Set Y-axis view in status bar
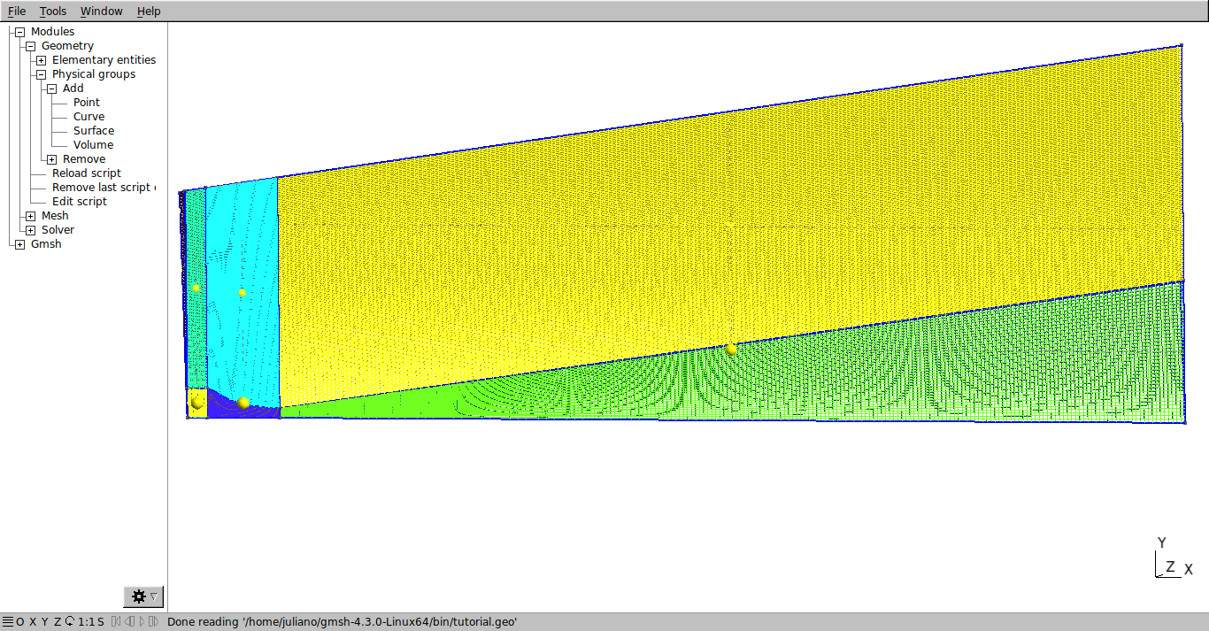 45,622
